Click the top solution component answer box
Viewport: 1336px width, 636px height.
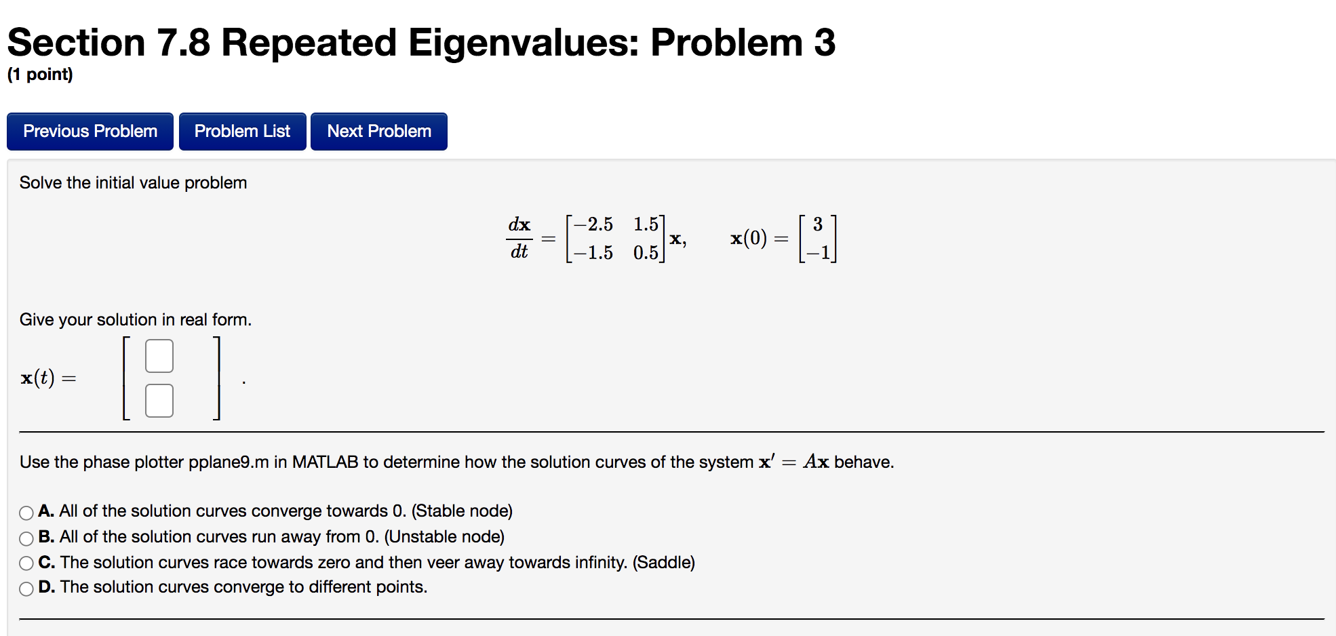coord(158,355)
